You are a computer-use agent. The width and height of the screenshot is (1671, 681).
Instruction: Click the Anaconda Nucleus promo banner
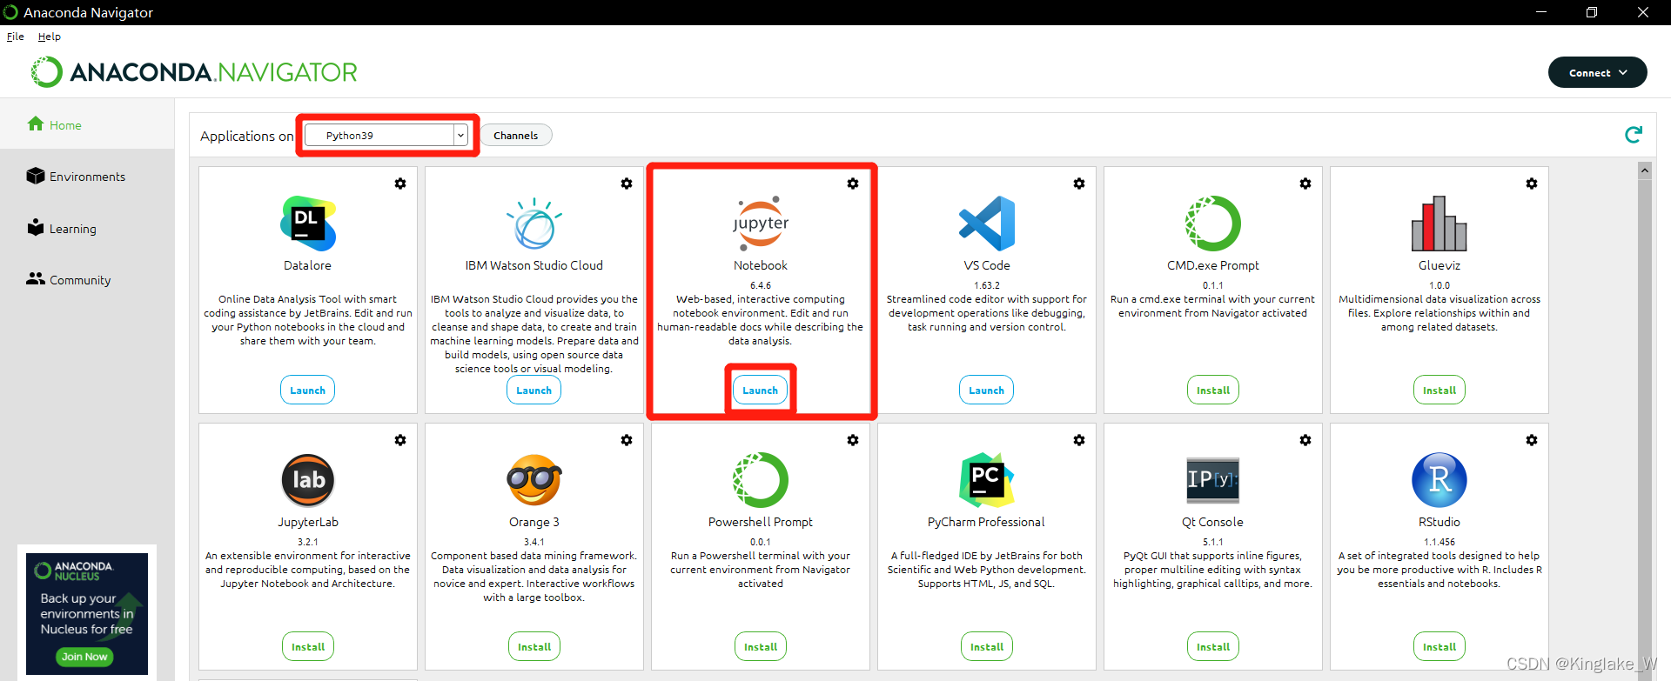87,614
